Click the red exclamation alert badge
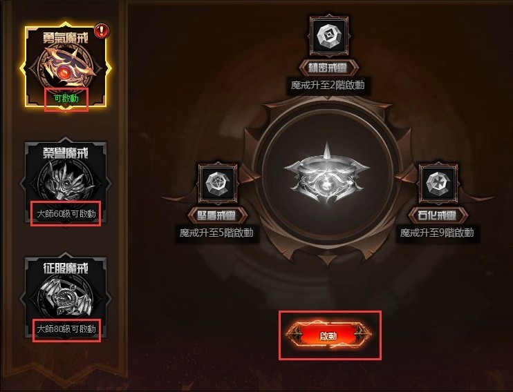Screen dimensions: 513x392 point(102,30)
